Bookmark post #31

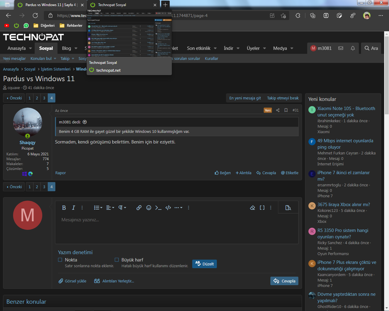[x=286, y=110]
